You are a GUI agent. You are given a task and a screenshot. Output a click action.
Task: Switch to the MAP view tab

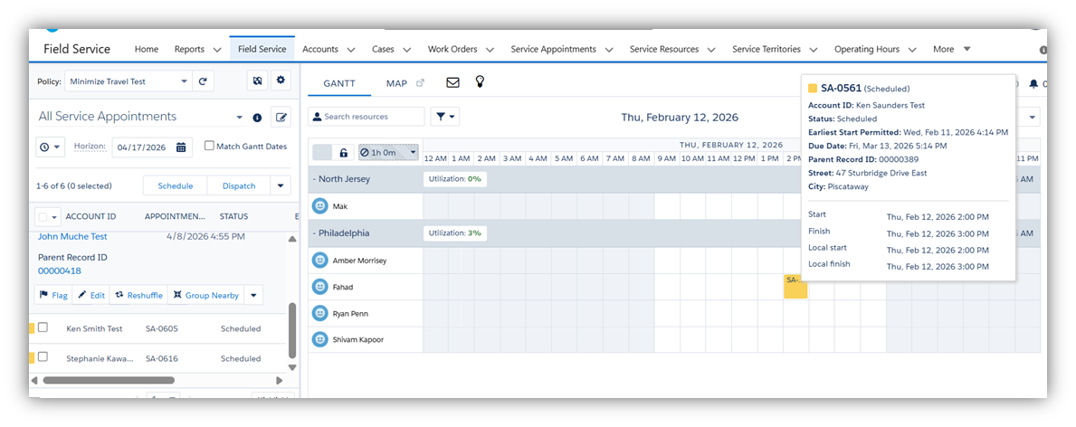(x=396, y=83)
